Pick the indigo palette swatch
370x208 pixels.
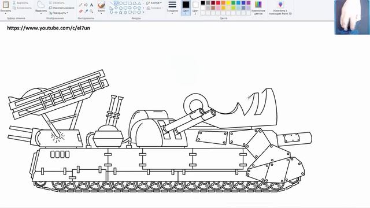click(x=243, y=3)
